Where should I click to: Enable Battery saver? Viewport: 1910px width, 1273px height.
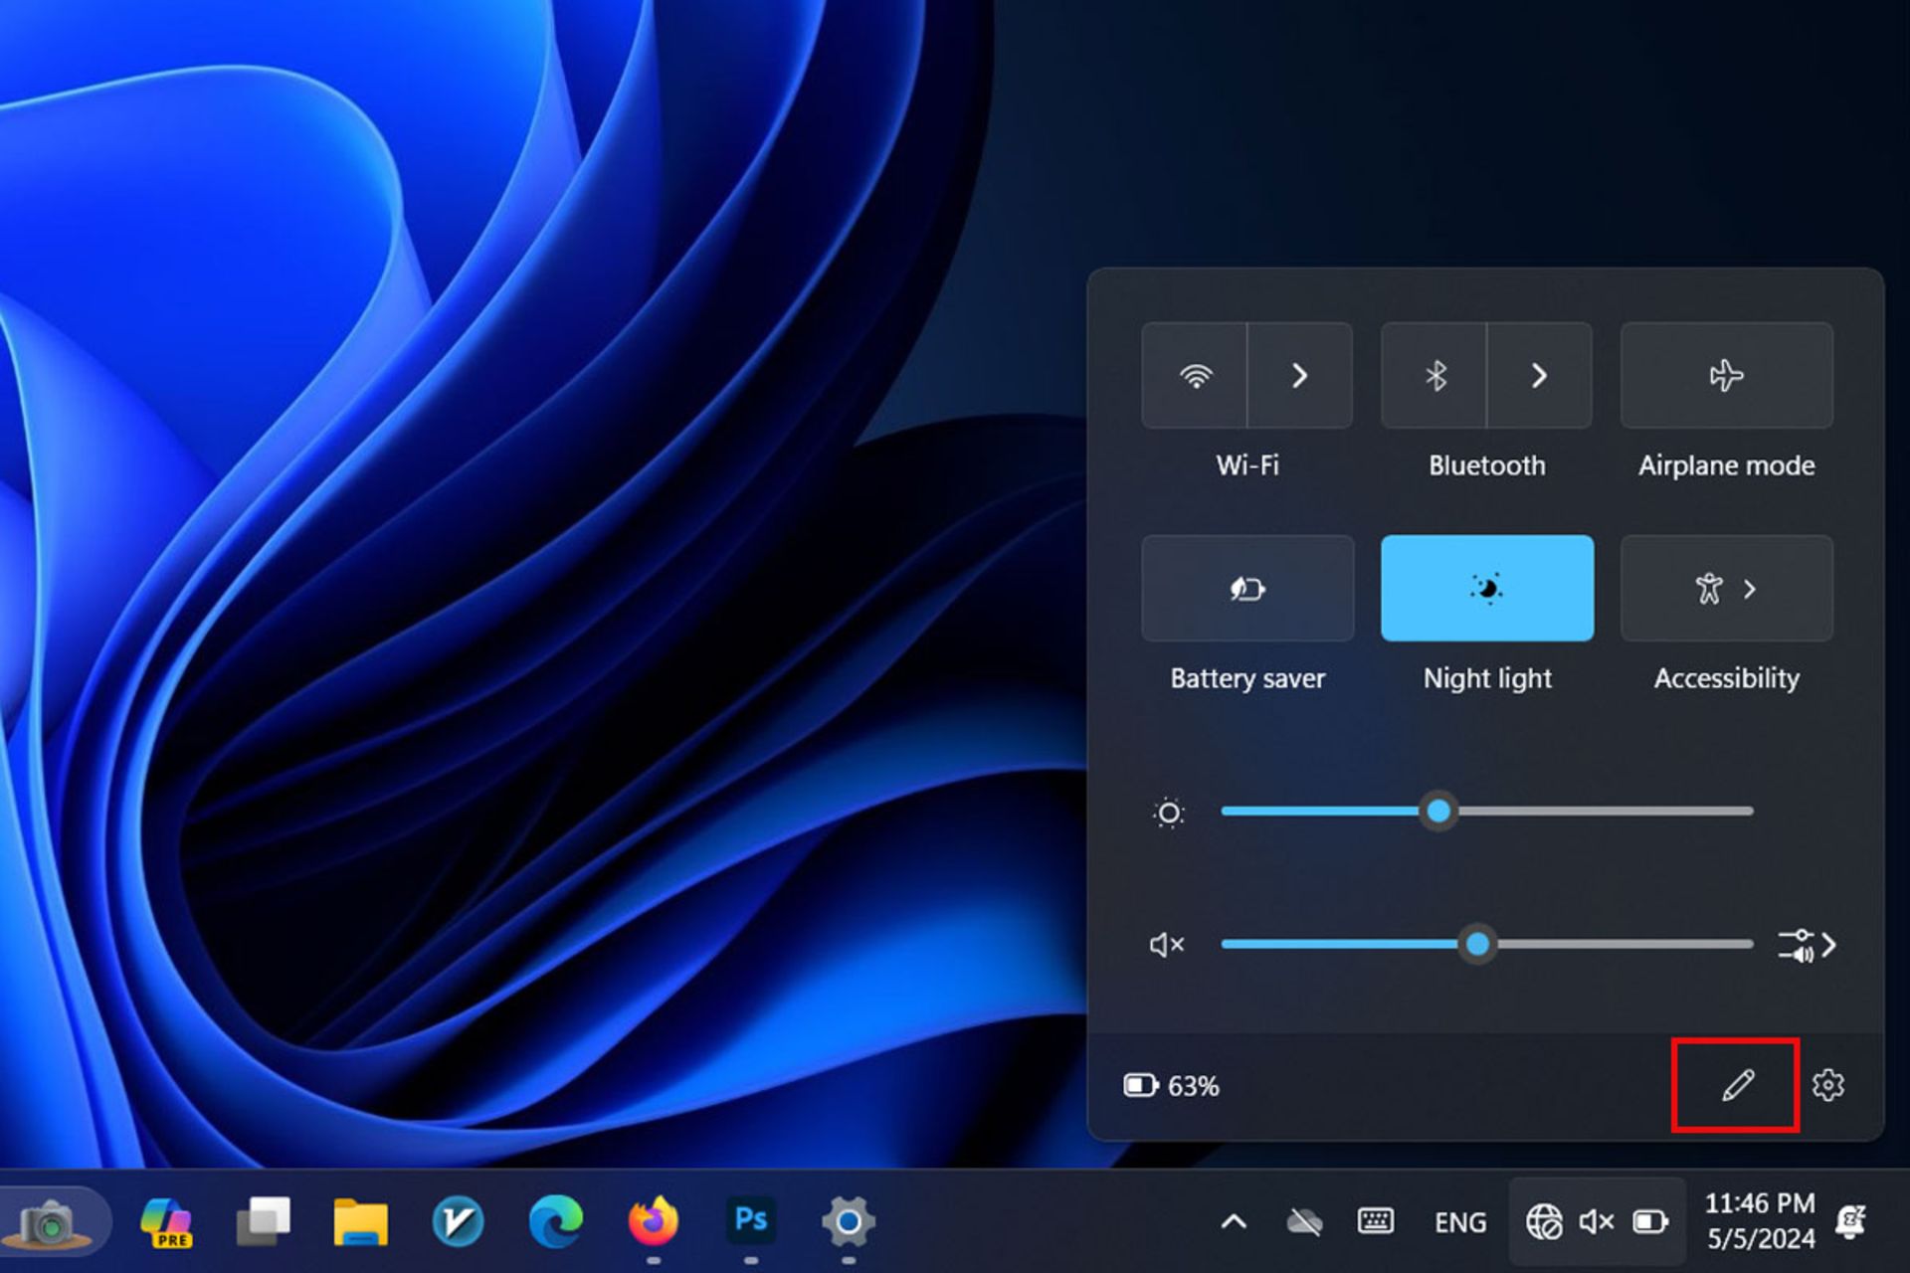tap(1246, 589)
